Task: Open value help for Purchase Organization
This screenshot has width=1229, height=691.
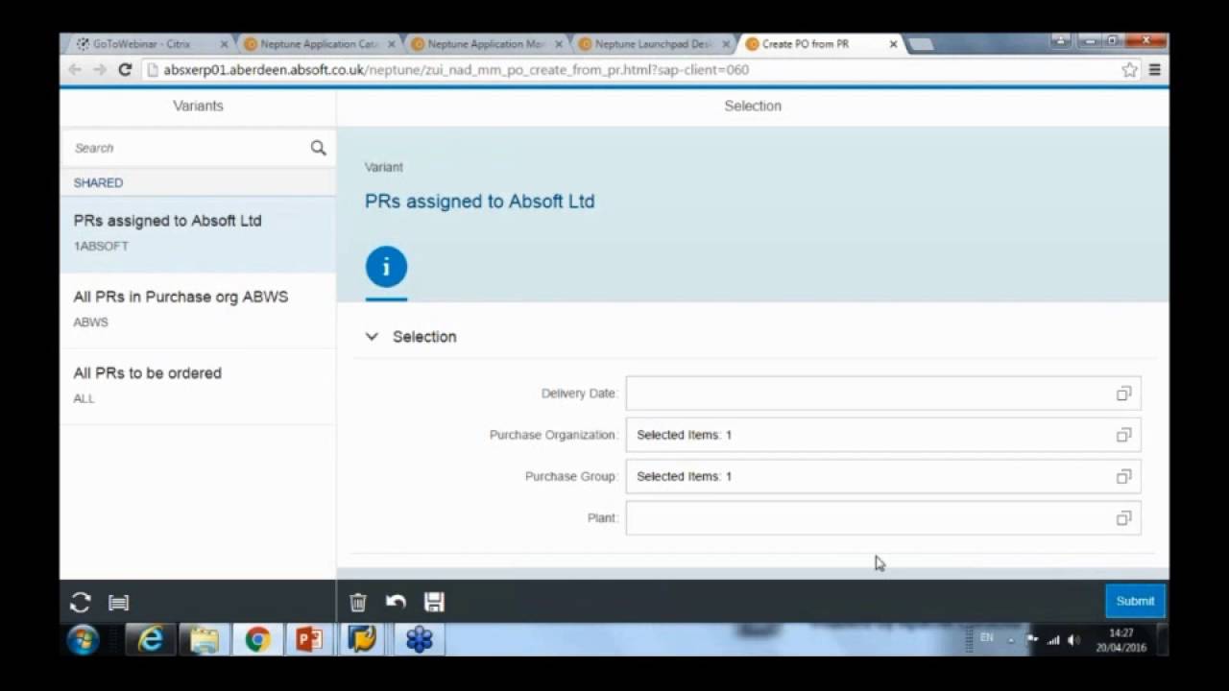Action: (x=1123, y=435)
